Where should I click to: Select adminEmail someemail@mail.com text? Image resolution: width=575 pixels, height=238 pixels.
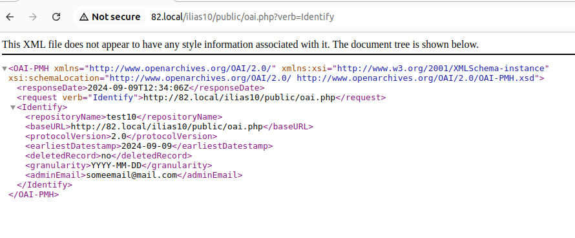pos(132,175)
